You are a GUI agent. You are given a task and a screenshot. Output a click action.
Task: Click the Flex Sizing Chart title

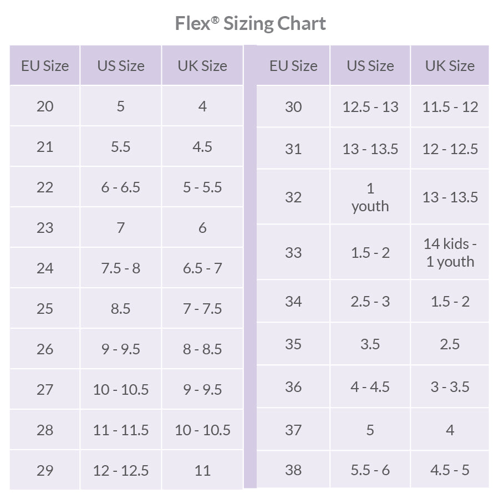tap(250, 23)
